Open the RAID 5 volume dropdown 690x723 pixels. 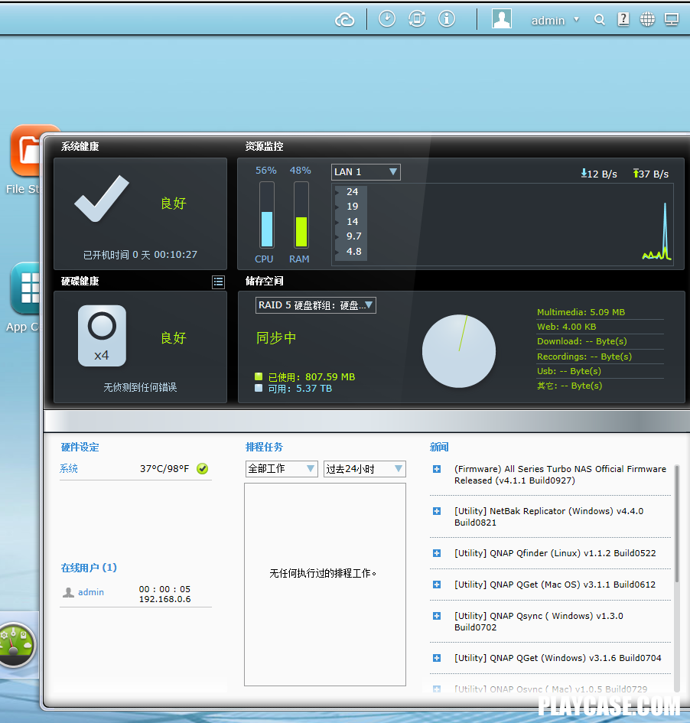316,305
